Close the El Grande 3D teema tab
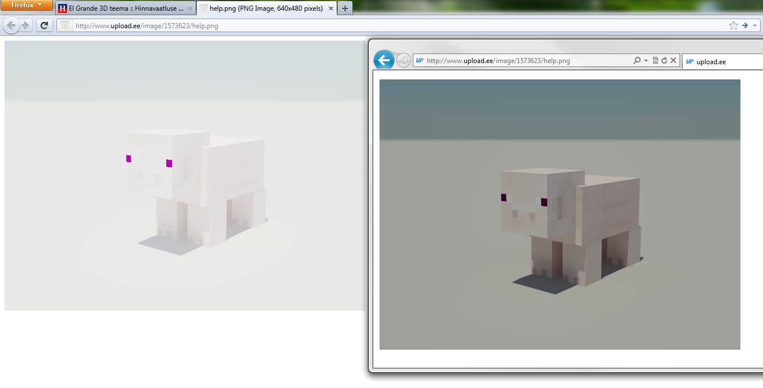Image resolution: width=763 pixels, height=388 pixels. click(x=189, y=9)
